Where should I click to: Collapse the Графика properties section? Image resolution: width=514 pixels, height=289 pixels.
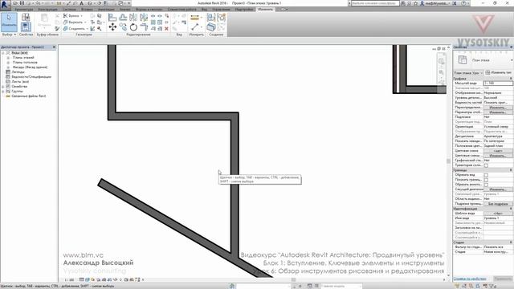tap(511, 79)
